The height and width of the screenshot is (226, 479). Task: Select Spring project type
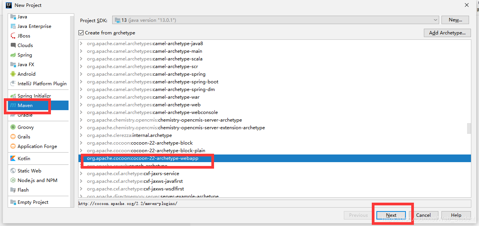38,55
